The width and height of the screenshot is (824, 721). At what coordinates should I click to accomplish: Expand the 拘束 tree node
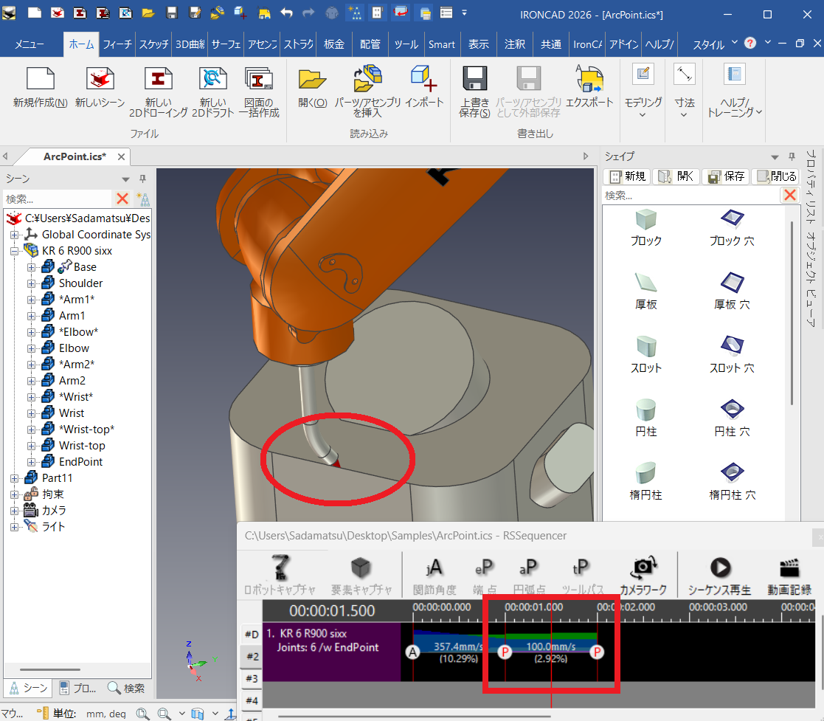pos(15,494)
